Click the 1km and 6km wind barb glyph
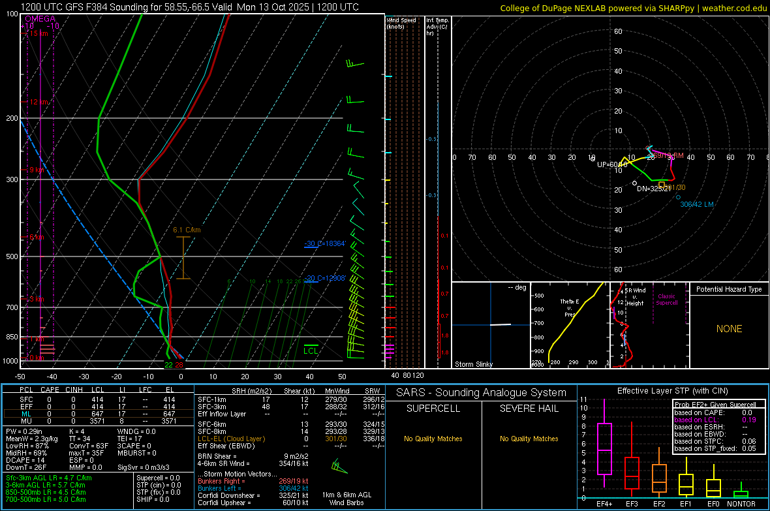770x511 pixels. pos(339,466)
